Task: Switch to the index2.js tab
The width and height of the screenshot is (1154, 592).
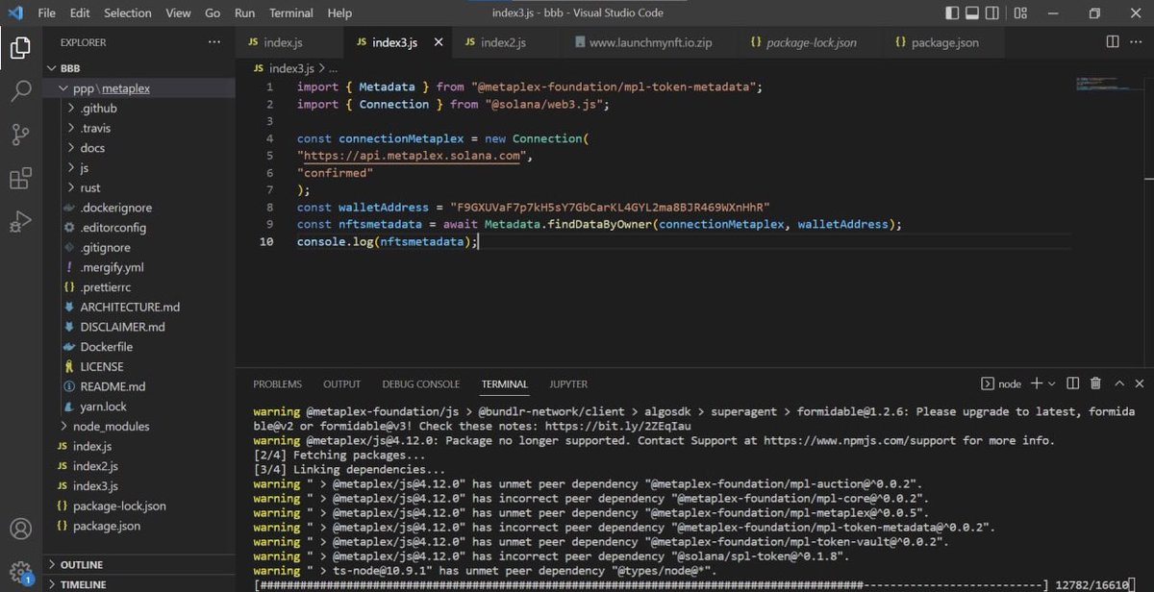Action: click(503, 42)
